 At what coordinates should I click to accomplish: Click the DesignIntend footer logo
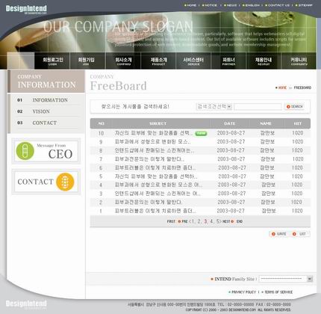pyautogui.click(x=26, y=304)
